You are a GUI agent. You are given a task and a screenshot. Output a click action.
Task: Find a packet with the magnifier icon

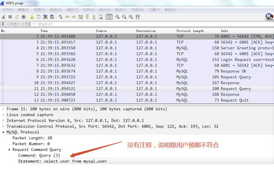click(60, 17)
